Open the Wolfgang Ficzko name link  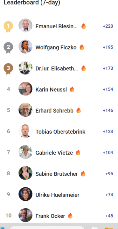[56, 47]
